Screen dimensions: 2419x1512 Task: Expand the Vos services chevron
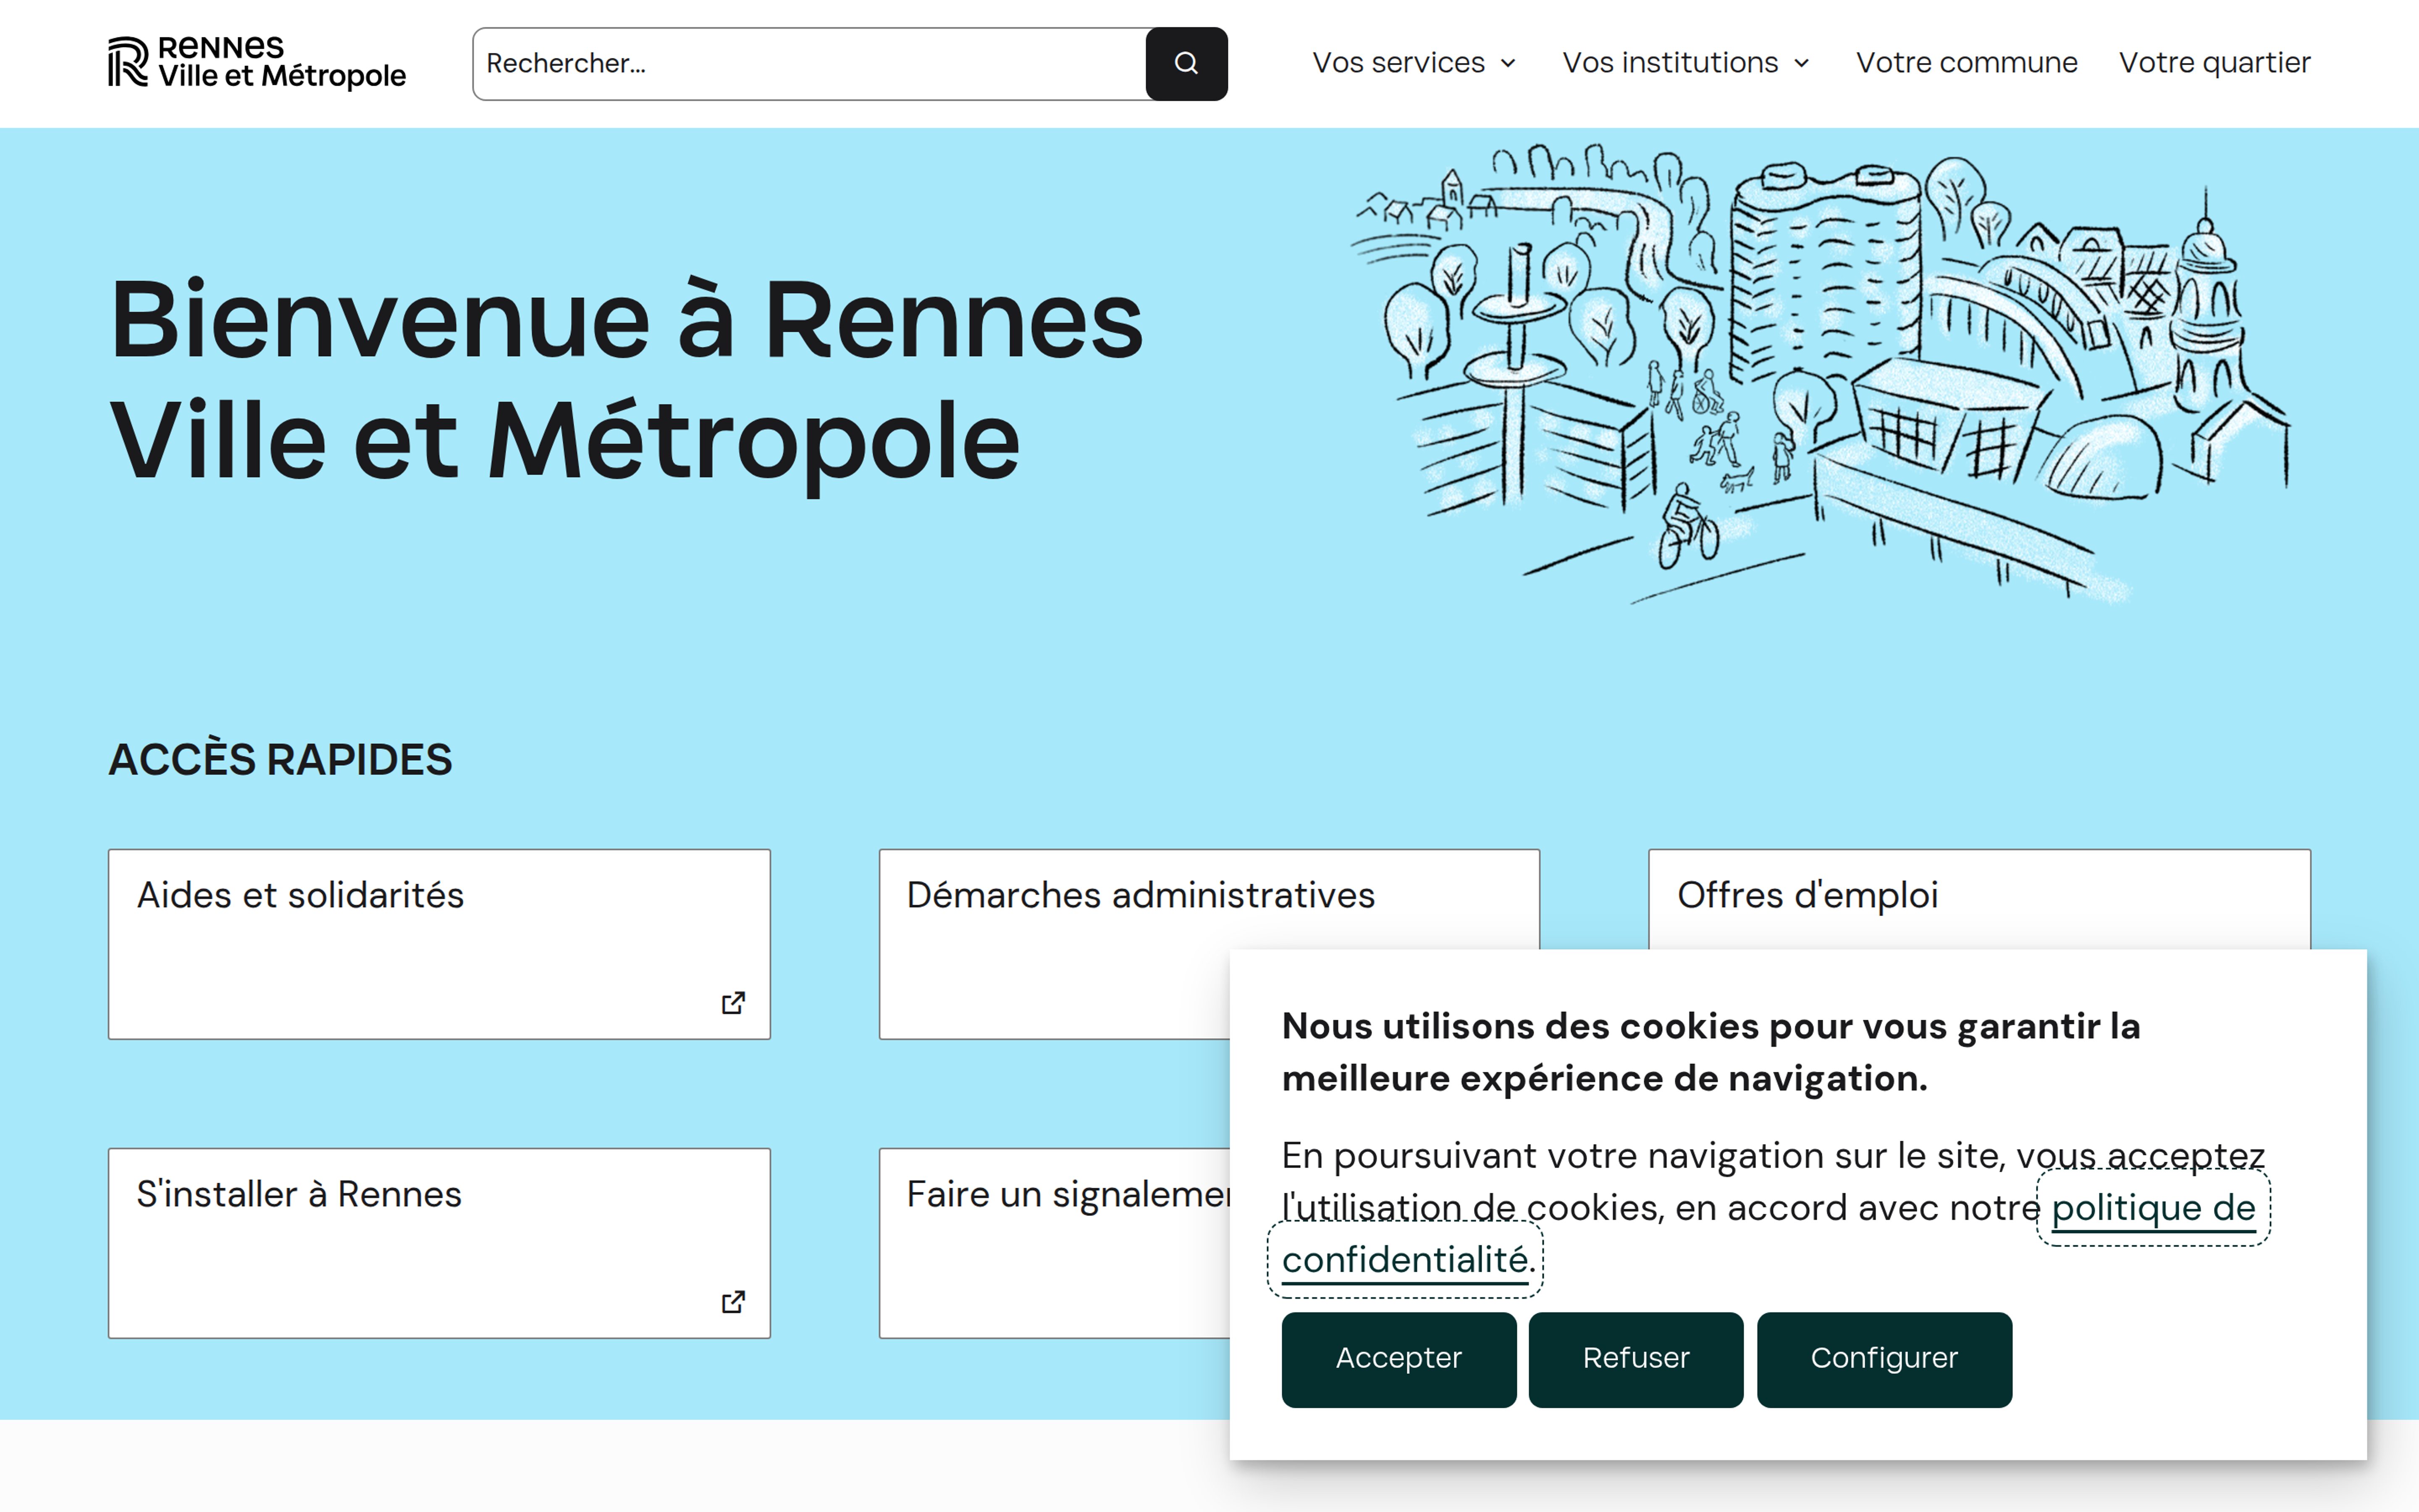pyautogui.click(x=1509, y=63)
